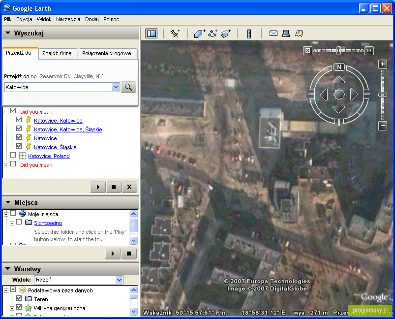The image size is (395, 319).
Task: Collapse the Warstwy panel
Action: click(8, 269)
